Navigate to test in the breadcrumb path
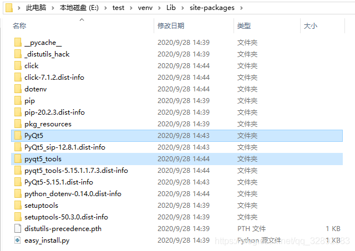355x251 pixels. click(x=118, y=8)
